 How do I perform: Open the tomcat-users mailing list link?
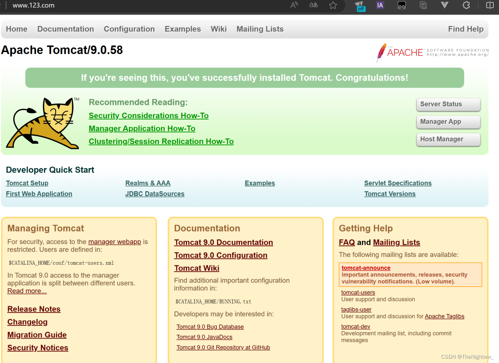click(x=358, y=293)
